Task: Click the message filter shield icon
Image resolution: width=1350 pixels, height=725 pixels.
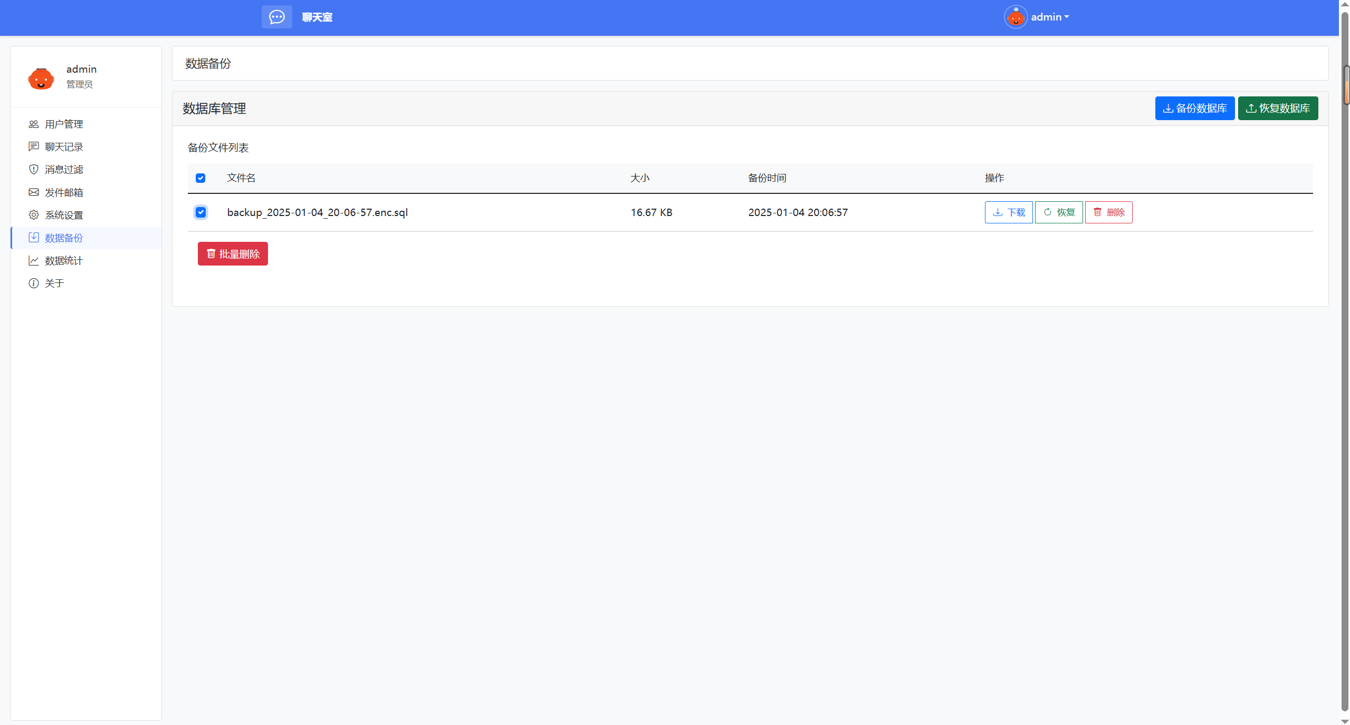Action: click(34, 170)
